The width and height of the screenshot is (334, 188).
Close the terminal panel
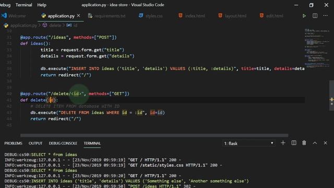[325, 143]
